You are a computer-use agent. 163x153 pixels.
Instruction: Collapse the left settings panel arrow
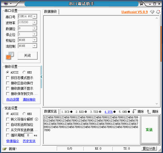click(41, 77)
